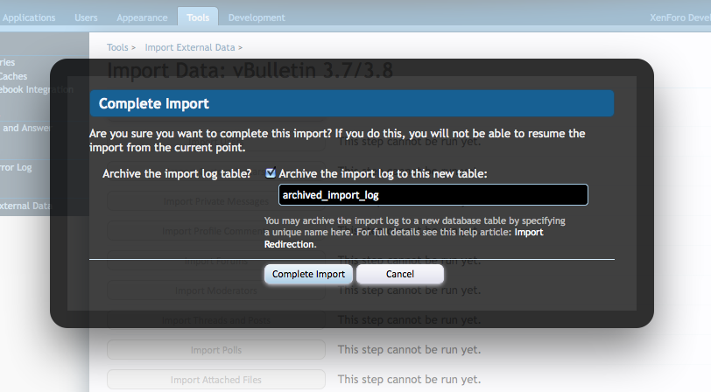The image size is (711, 392).
Task: Click the Import Private Messages button
Action: [x=216, y=201]
